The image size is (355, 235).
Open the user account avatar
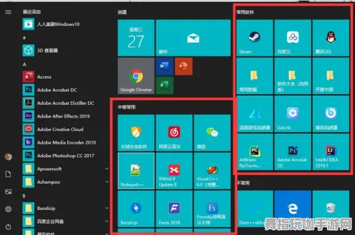pyautogui.click(x=8, y=156)
